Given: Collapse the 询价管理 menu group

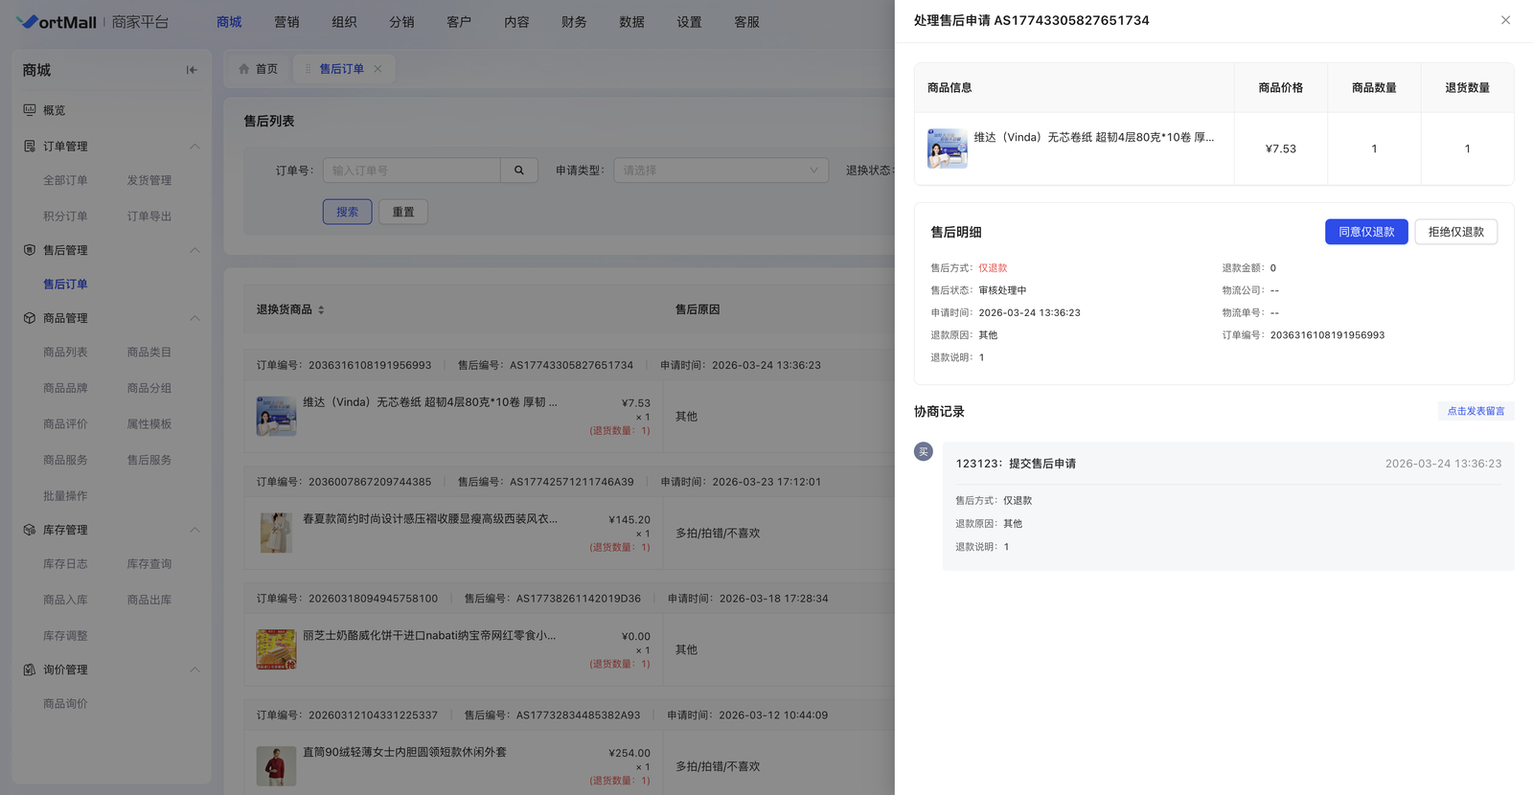Looking at the screenshot, I should tap(194, 670).
